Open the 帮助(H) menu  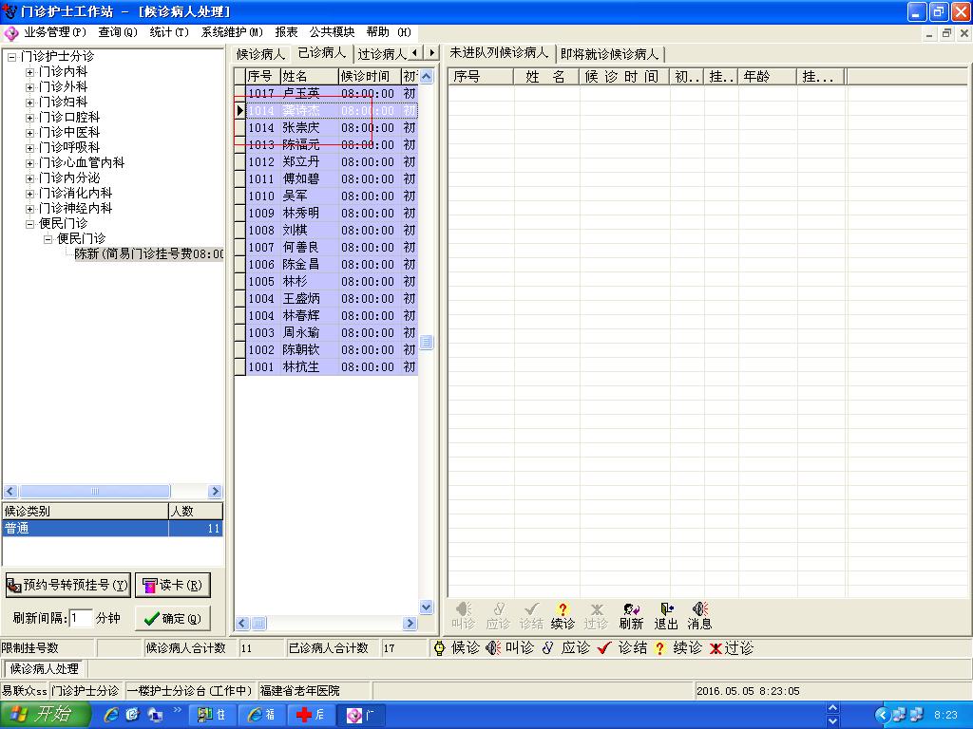click(x=388, y=32)
